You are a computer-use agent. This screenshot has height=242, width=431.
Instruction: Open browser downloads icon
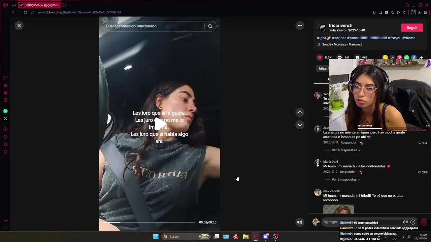click(419, 12)
